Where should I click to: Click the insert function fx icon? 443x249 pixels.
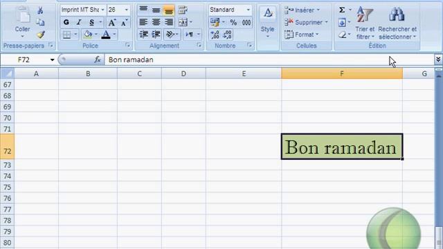point(98,59)
